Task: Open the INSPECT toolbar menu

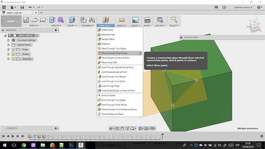Action: click(122, 25)
